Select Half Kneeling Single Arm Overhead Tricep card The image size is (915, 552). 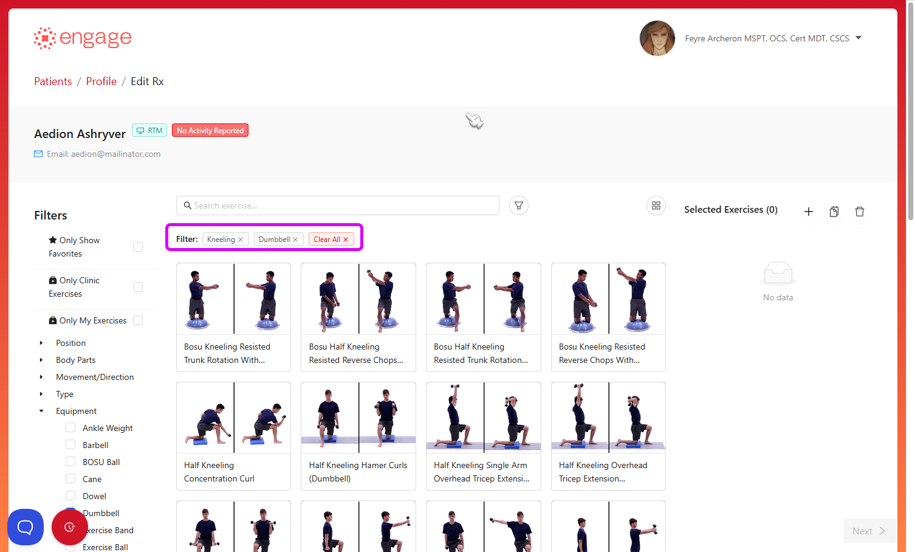coord(484,436)
